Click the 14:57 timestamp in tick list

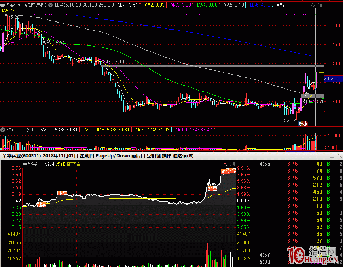coord(263,255)
